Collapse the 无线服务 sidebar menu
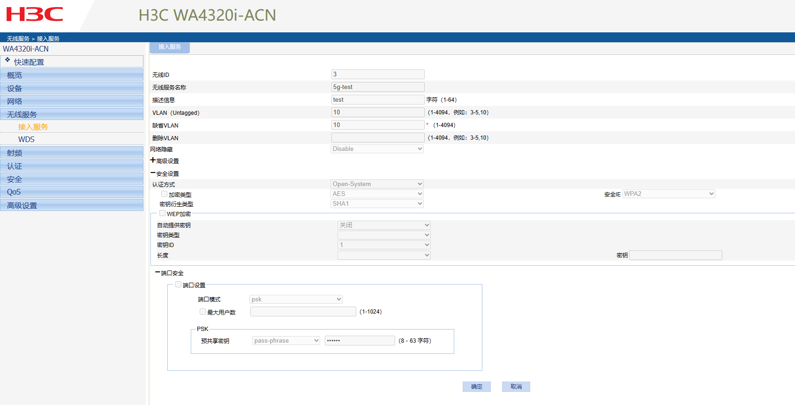Screen dimensions: 795x405 72,114
